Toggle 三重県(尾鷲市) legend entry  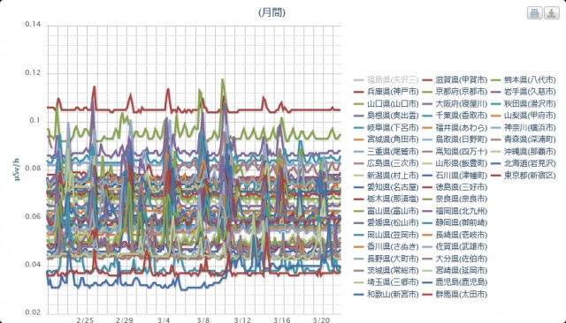point(386,152)
